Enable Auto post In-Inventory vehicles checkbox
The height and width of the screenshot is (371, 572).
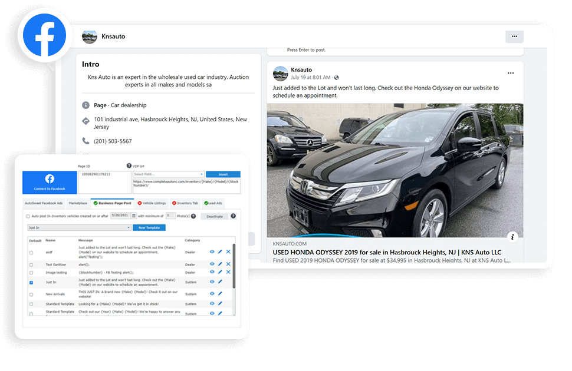28,216
